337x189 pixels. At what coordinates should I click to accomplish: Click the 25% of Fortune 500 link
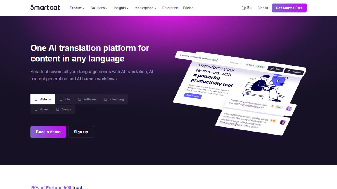pos(51,187)
